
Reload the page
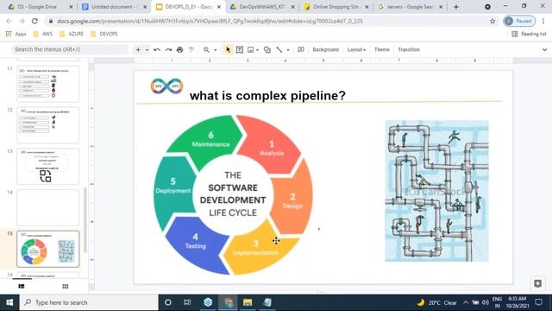(x=34, y=21)
